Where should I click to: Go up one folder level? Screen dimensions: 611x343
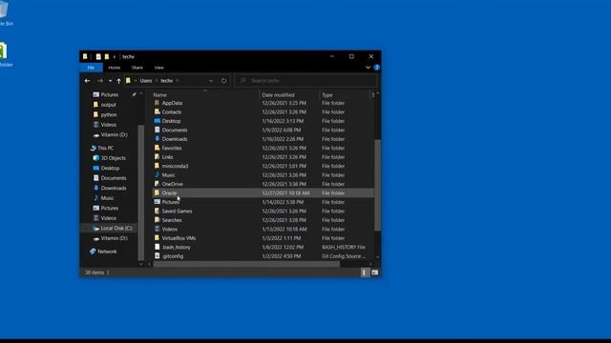coord(118,81)
